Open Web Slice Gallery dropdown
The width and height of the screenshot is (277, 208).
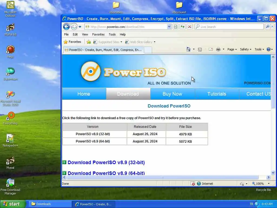click(x=140, y=42)
